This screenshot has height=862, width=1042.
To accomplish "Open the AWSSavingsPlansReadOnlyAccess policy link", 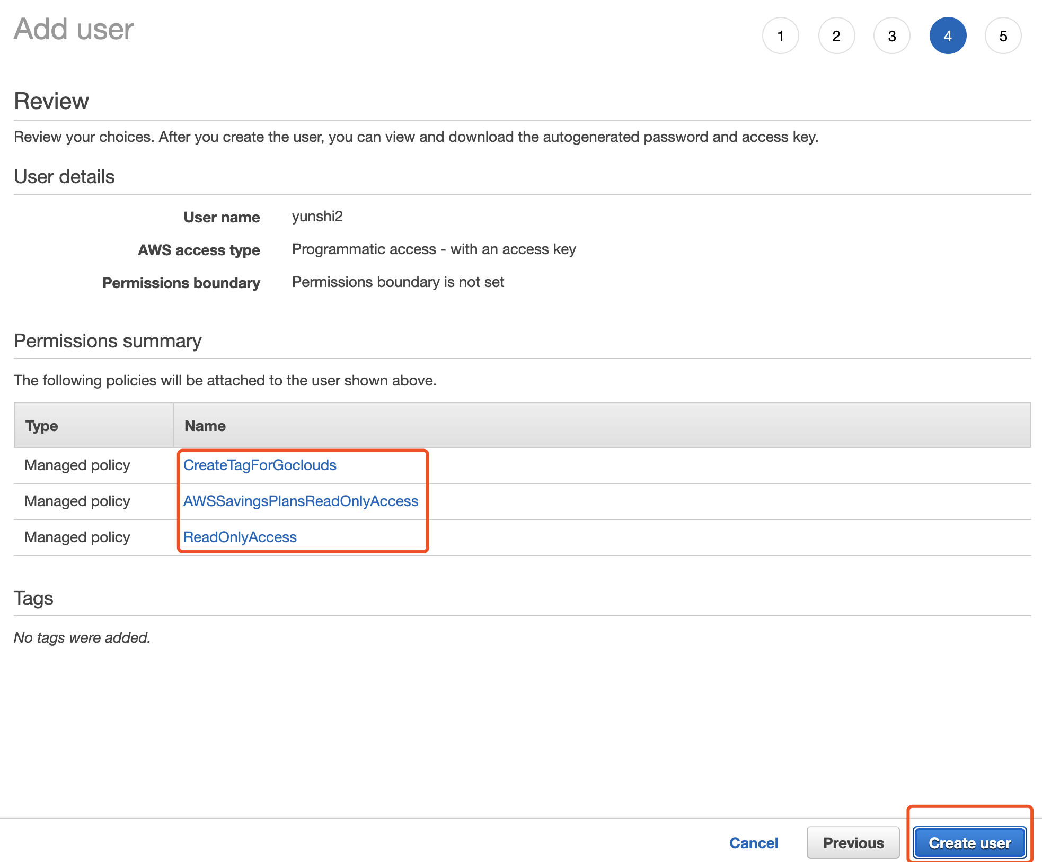I will click(301, 501).
